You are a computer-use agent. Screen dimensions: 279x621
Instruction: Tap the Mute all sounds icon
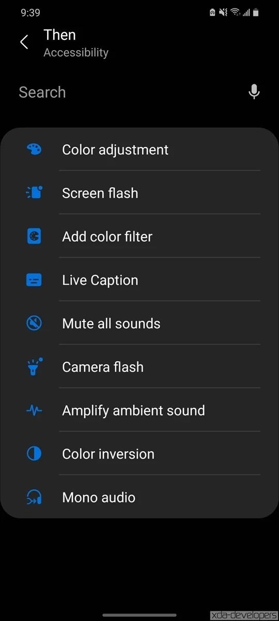(x=34, y=323)
